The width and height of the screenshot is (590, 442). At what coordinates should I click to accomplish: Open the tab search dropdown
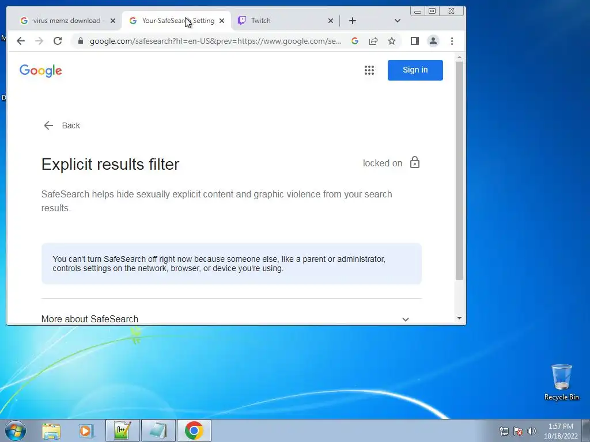click(x=398, y=21)
